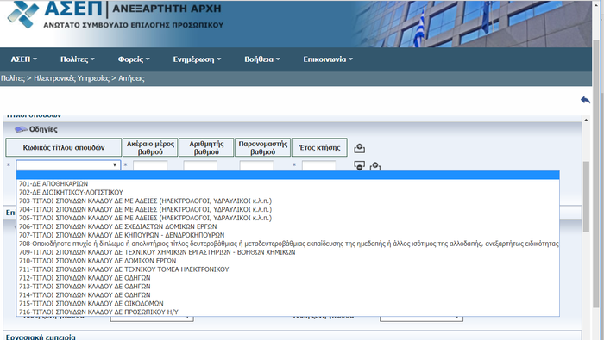This screenshot has height=340, width=604.
Task: Click the Αριθμητής βαθμού input field
Action: pyautogui.click(x=200, y=165)
